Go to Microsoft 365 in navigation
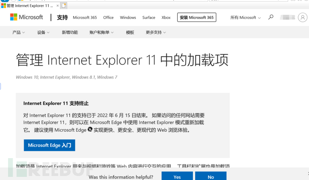The image size is (309, 180). coord(85,17)
